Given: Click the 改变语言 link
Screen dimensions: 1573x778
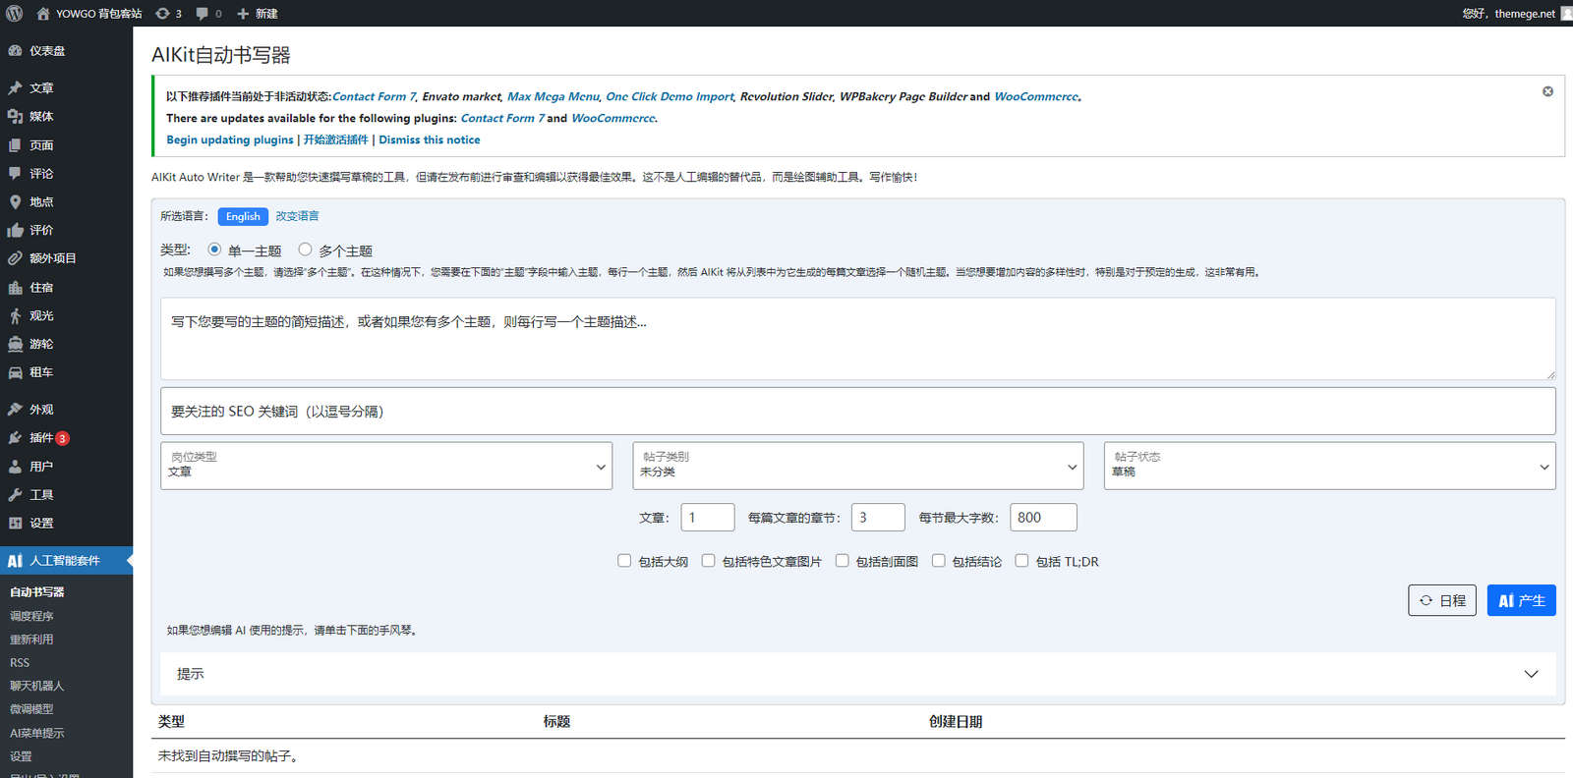Looking at the screenshot, I should (x=297, y=216).
